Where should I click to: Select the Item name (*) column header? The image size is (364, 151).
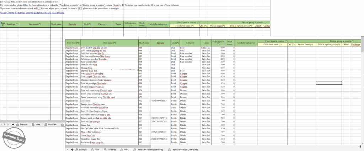[109, 43]
